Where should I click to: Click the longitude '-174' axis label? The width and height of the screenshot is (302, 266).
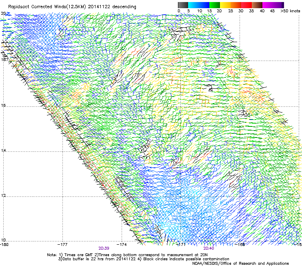122,245
